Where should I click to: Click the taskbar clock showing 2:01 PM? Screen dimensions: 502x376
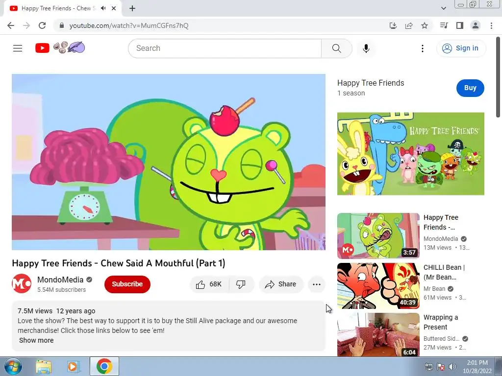(x=477, y=367)
